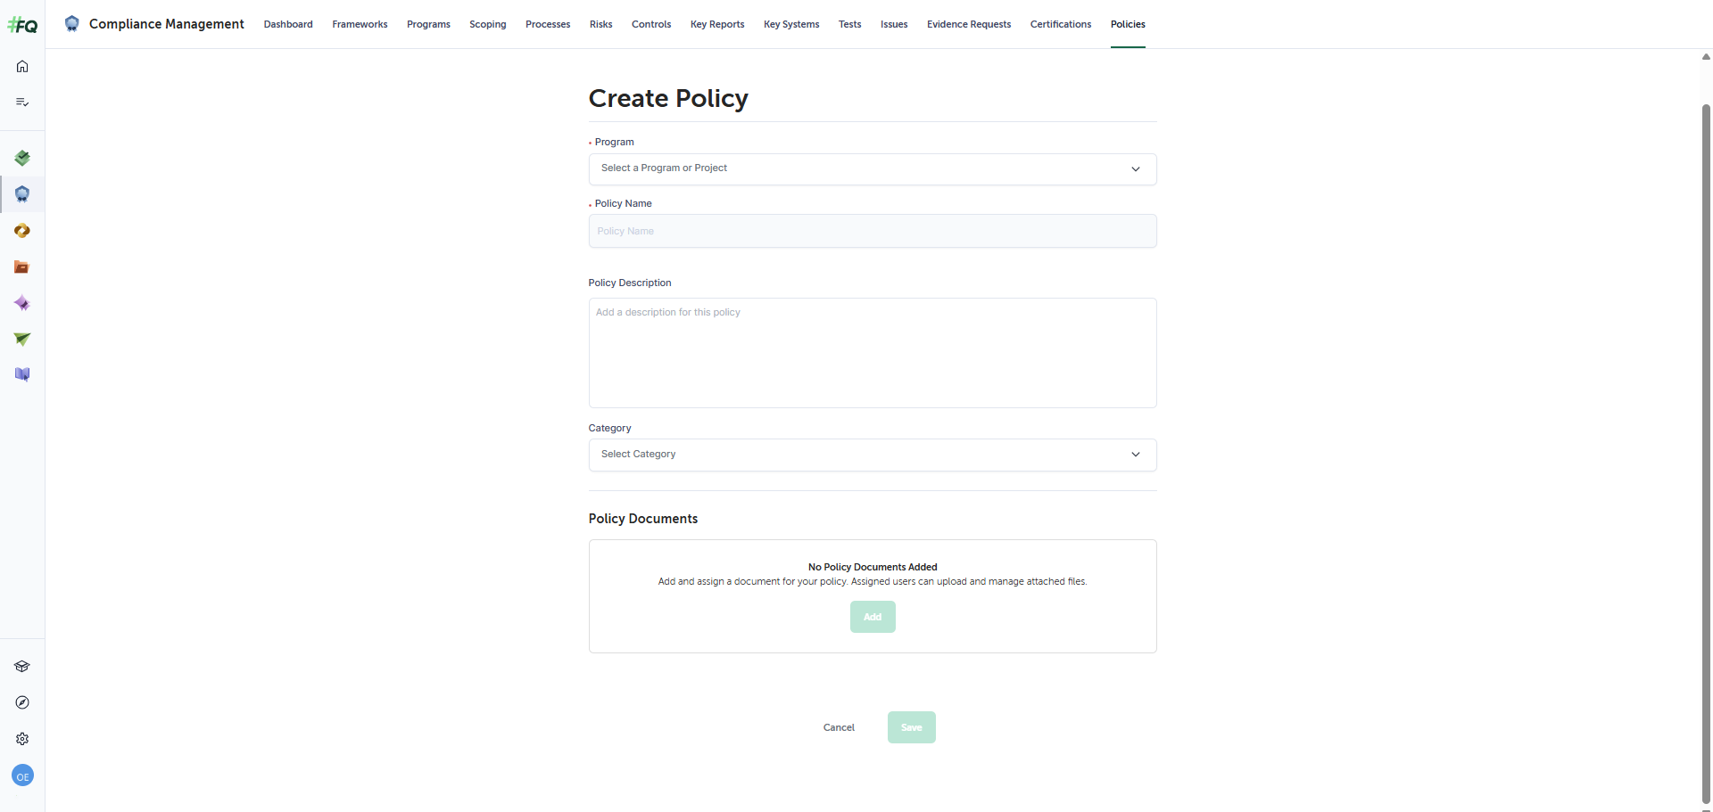Expand the Select a Program or Project dropdown
Screen dimensions: 1713x812
coord(873,169)
